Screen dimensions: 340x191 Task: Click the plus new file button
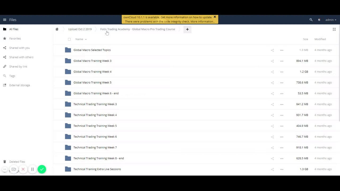tap(187, 29)
